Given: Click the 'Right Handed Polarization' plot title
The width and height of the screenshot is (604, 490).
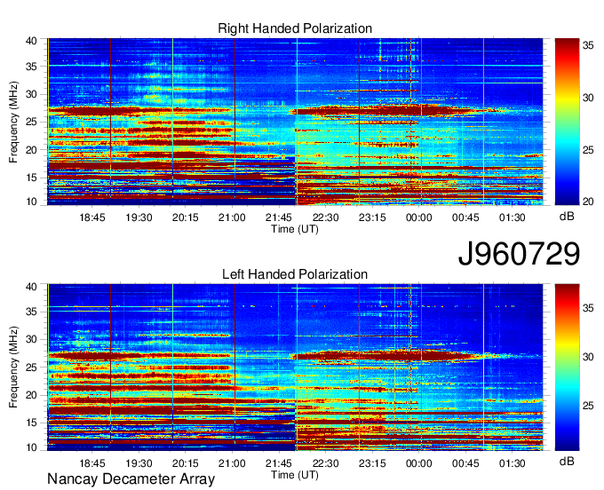Looking at the screenshot, I should click(295, 28).
